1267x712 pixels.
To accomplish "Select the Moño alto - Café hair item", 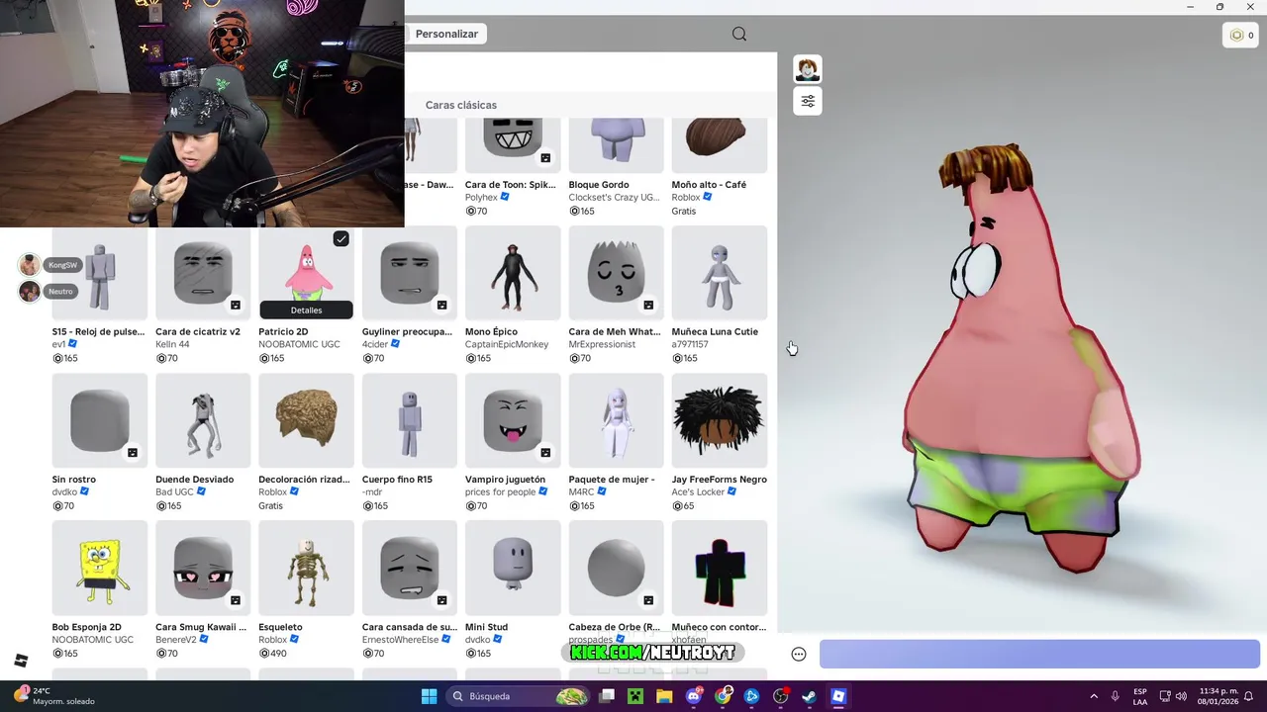I will click(720, 144).
